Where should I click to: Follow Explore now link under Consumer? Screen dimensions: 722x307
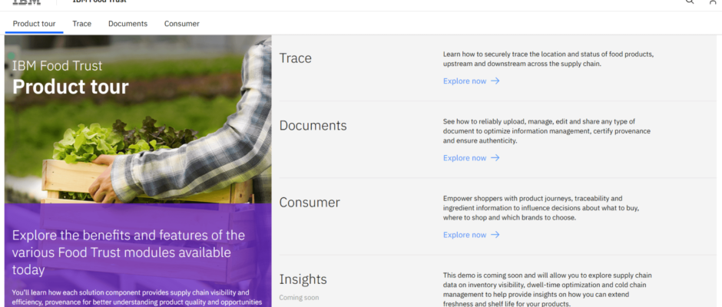[x=465, y=235]
